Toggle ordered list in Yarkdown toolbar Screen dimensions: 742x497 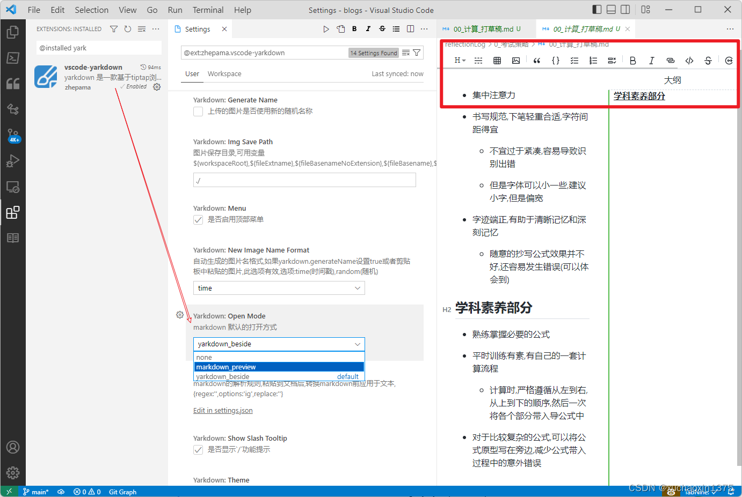[593, 61]
